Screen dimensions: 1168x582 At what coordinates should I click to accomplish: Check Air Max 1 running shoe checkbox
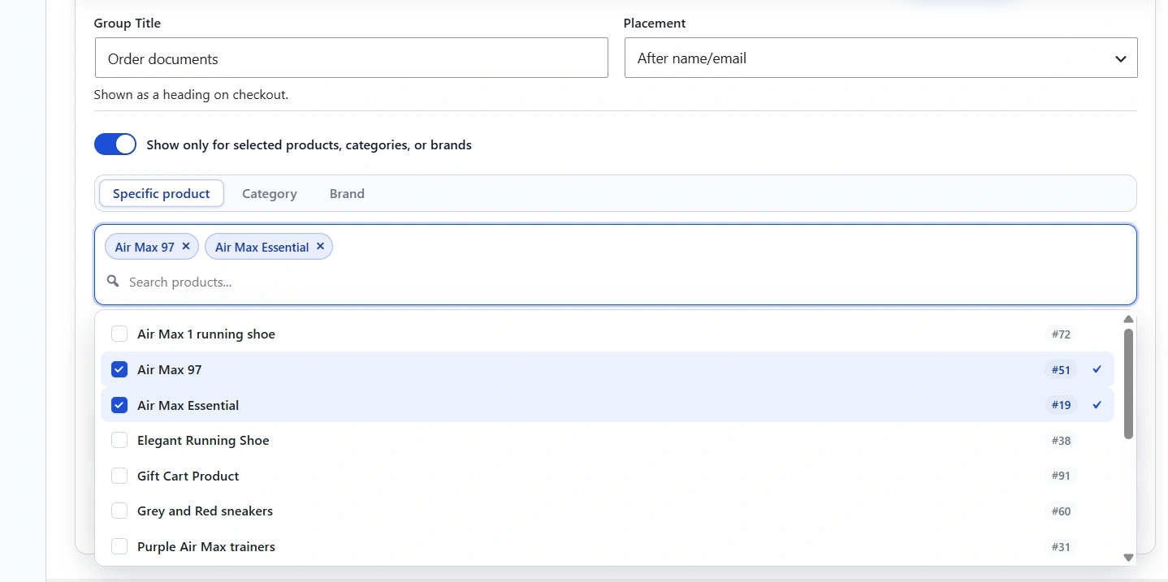coord(119,334)
